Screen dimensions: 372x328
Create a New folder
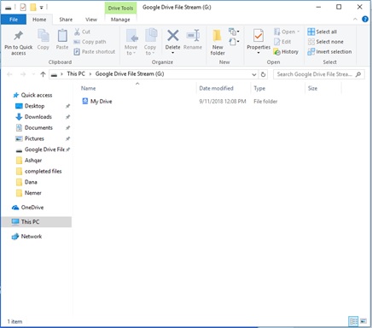click(218, 42)
